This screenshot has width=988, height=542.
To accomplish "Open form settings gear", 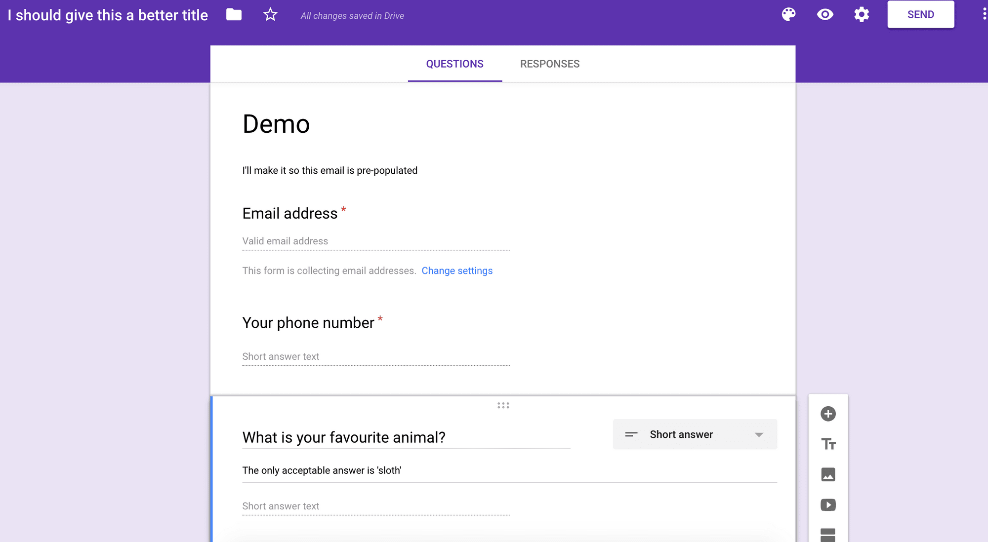I will click(862, 14).
